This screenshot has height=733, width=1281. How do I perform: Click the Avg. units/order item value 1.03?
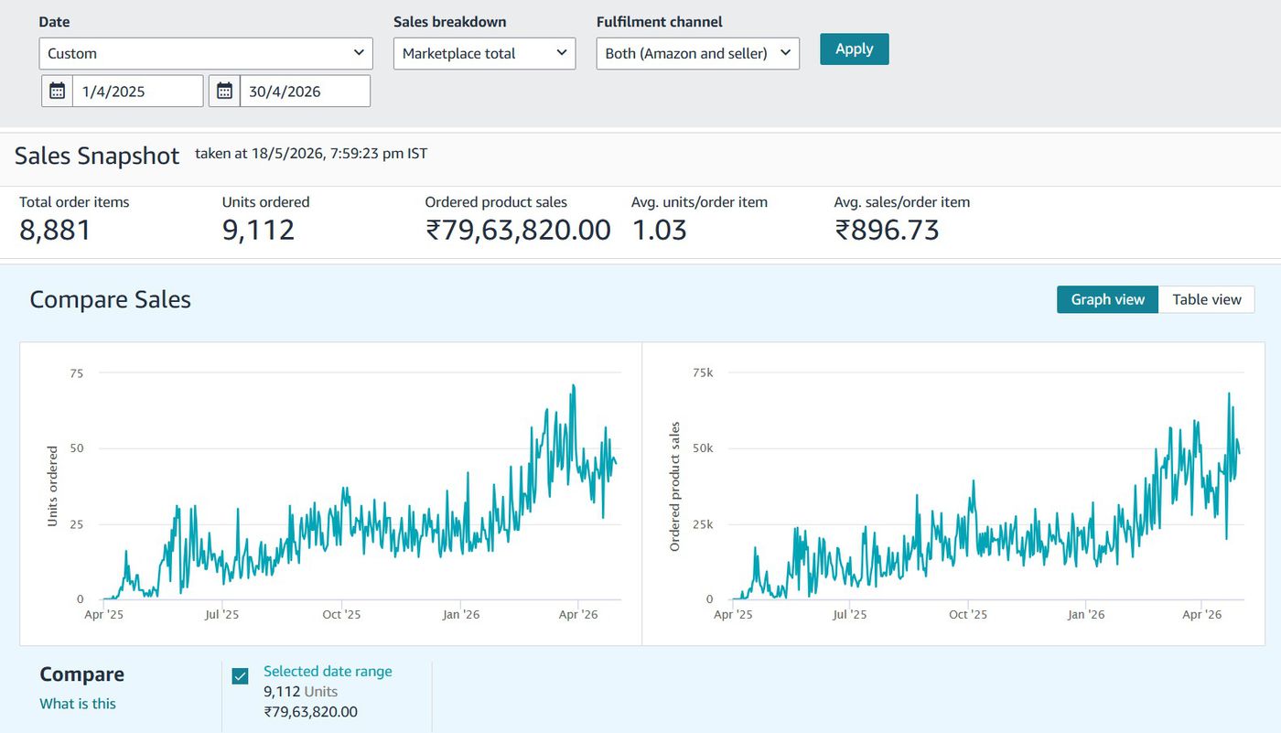coord(659,230)
